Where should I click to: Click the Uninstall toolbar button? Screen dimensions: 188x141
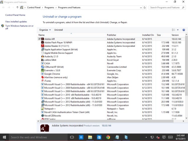[x=59, y=30]
